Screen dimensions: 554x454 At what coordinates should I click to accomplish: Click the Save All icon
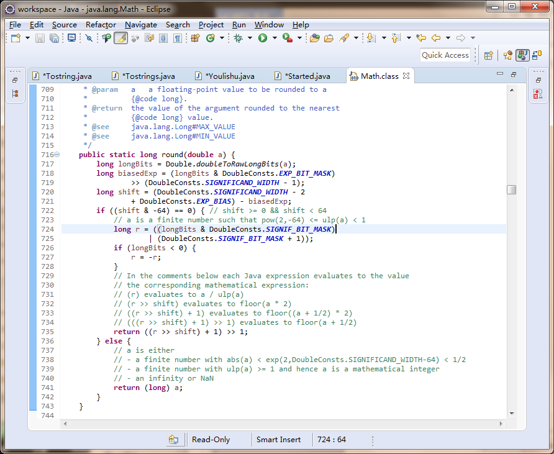55,38
